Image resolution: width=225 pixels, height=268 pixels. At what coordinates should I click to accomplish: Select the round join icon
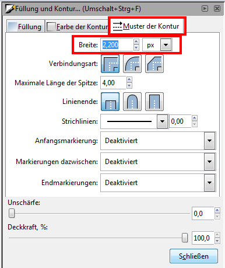coord(132,64)
